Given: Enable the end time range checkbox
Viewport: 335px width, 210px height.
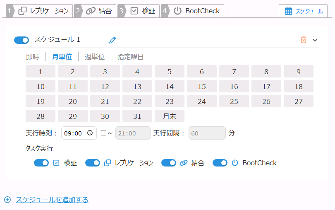Looking at the screenshot, I should tap(103, 133).
